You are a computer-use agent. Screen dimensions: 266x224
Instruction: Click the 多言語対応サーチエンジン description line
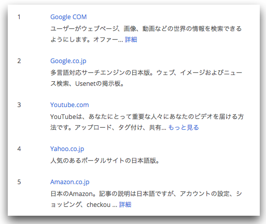coord(146,72)
